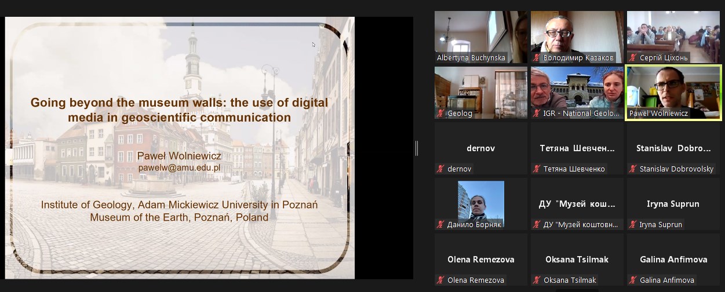Click muted mic icon next to Iryna Suprun
The height and width of the screenshot is (292, 725).
pos(633,225)
